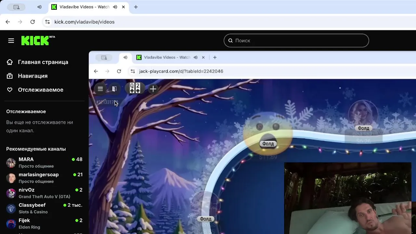The height and width of the screenshot is (234, 416).
Task: Click Elden Ring category text
Action: click(29, 227)
